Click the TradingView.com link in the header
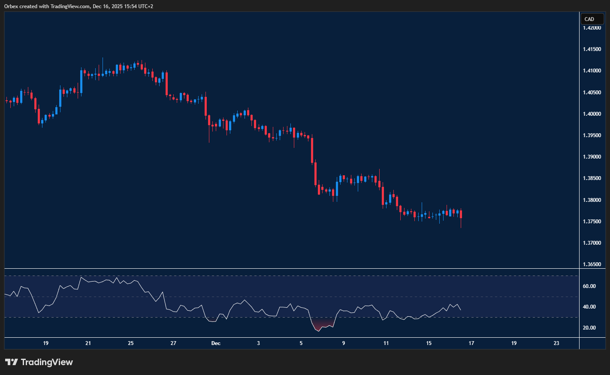 click(69, 6)
